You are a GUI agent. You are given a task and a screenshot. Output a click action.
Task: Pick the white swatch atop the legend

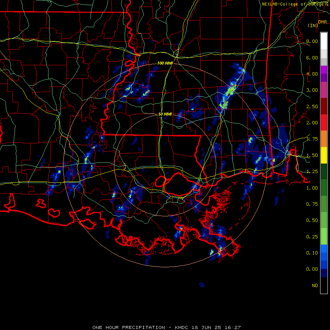point(324,41)
